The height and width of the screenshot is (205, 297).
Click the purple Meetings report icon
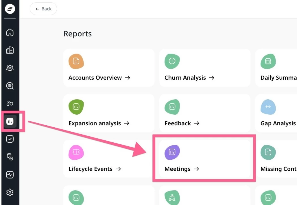point(172,152)
